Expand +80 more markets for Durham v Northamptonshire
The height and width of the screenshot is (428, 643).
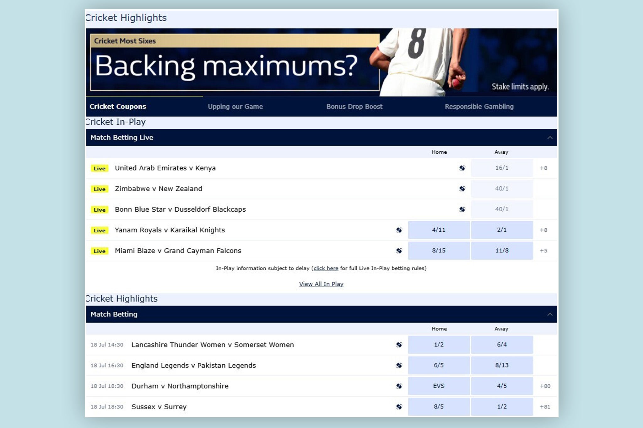click(545, 386)
